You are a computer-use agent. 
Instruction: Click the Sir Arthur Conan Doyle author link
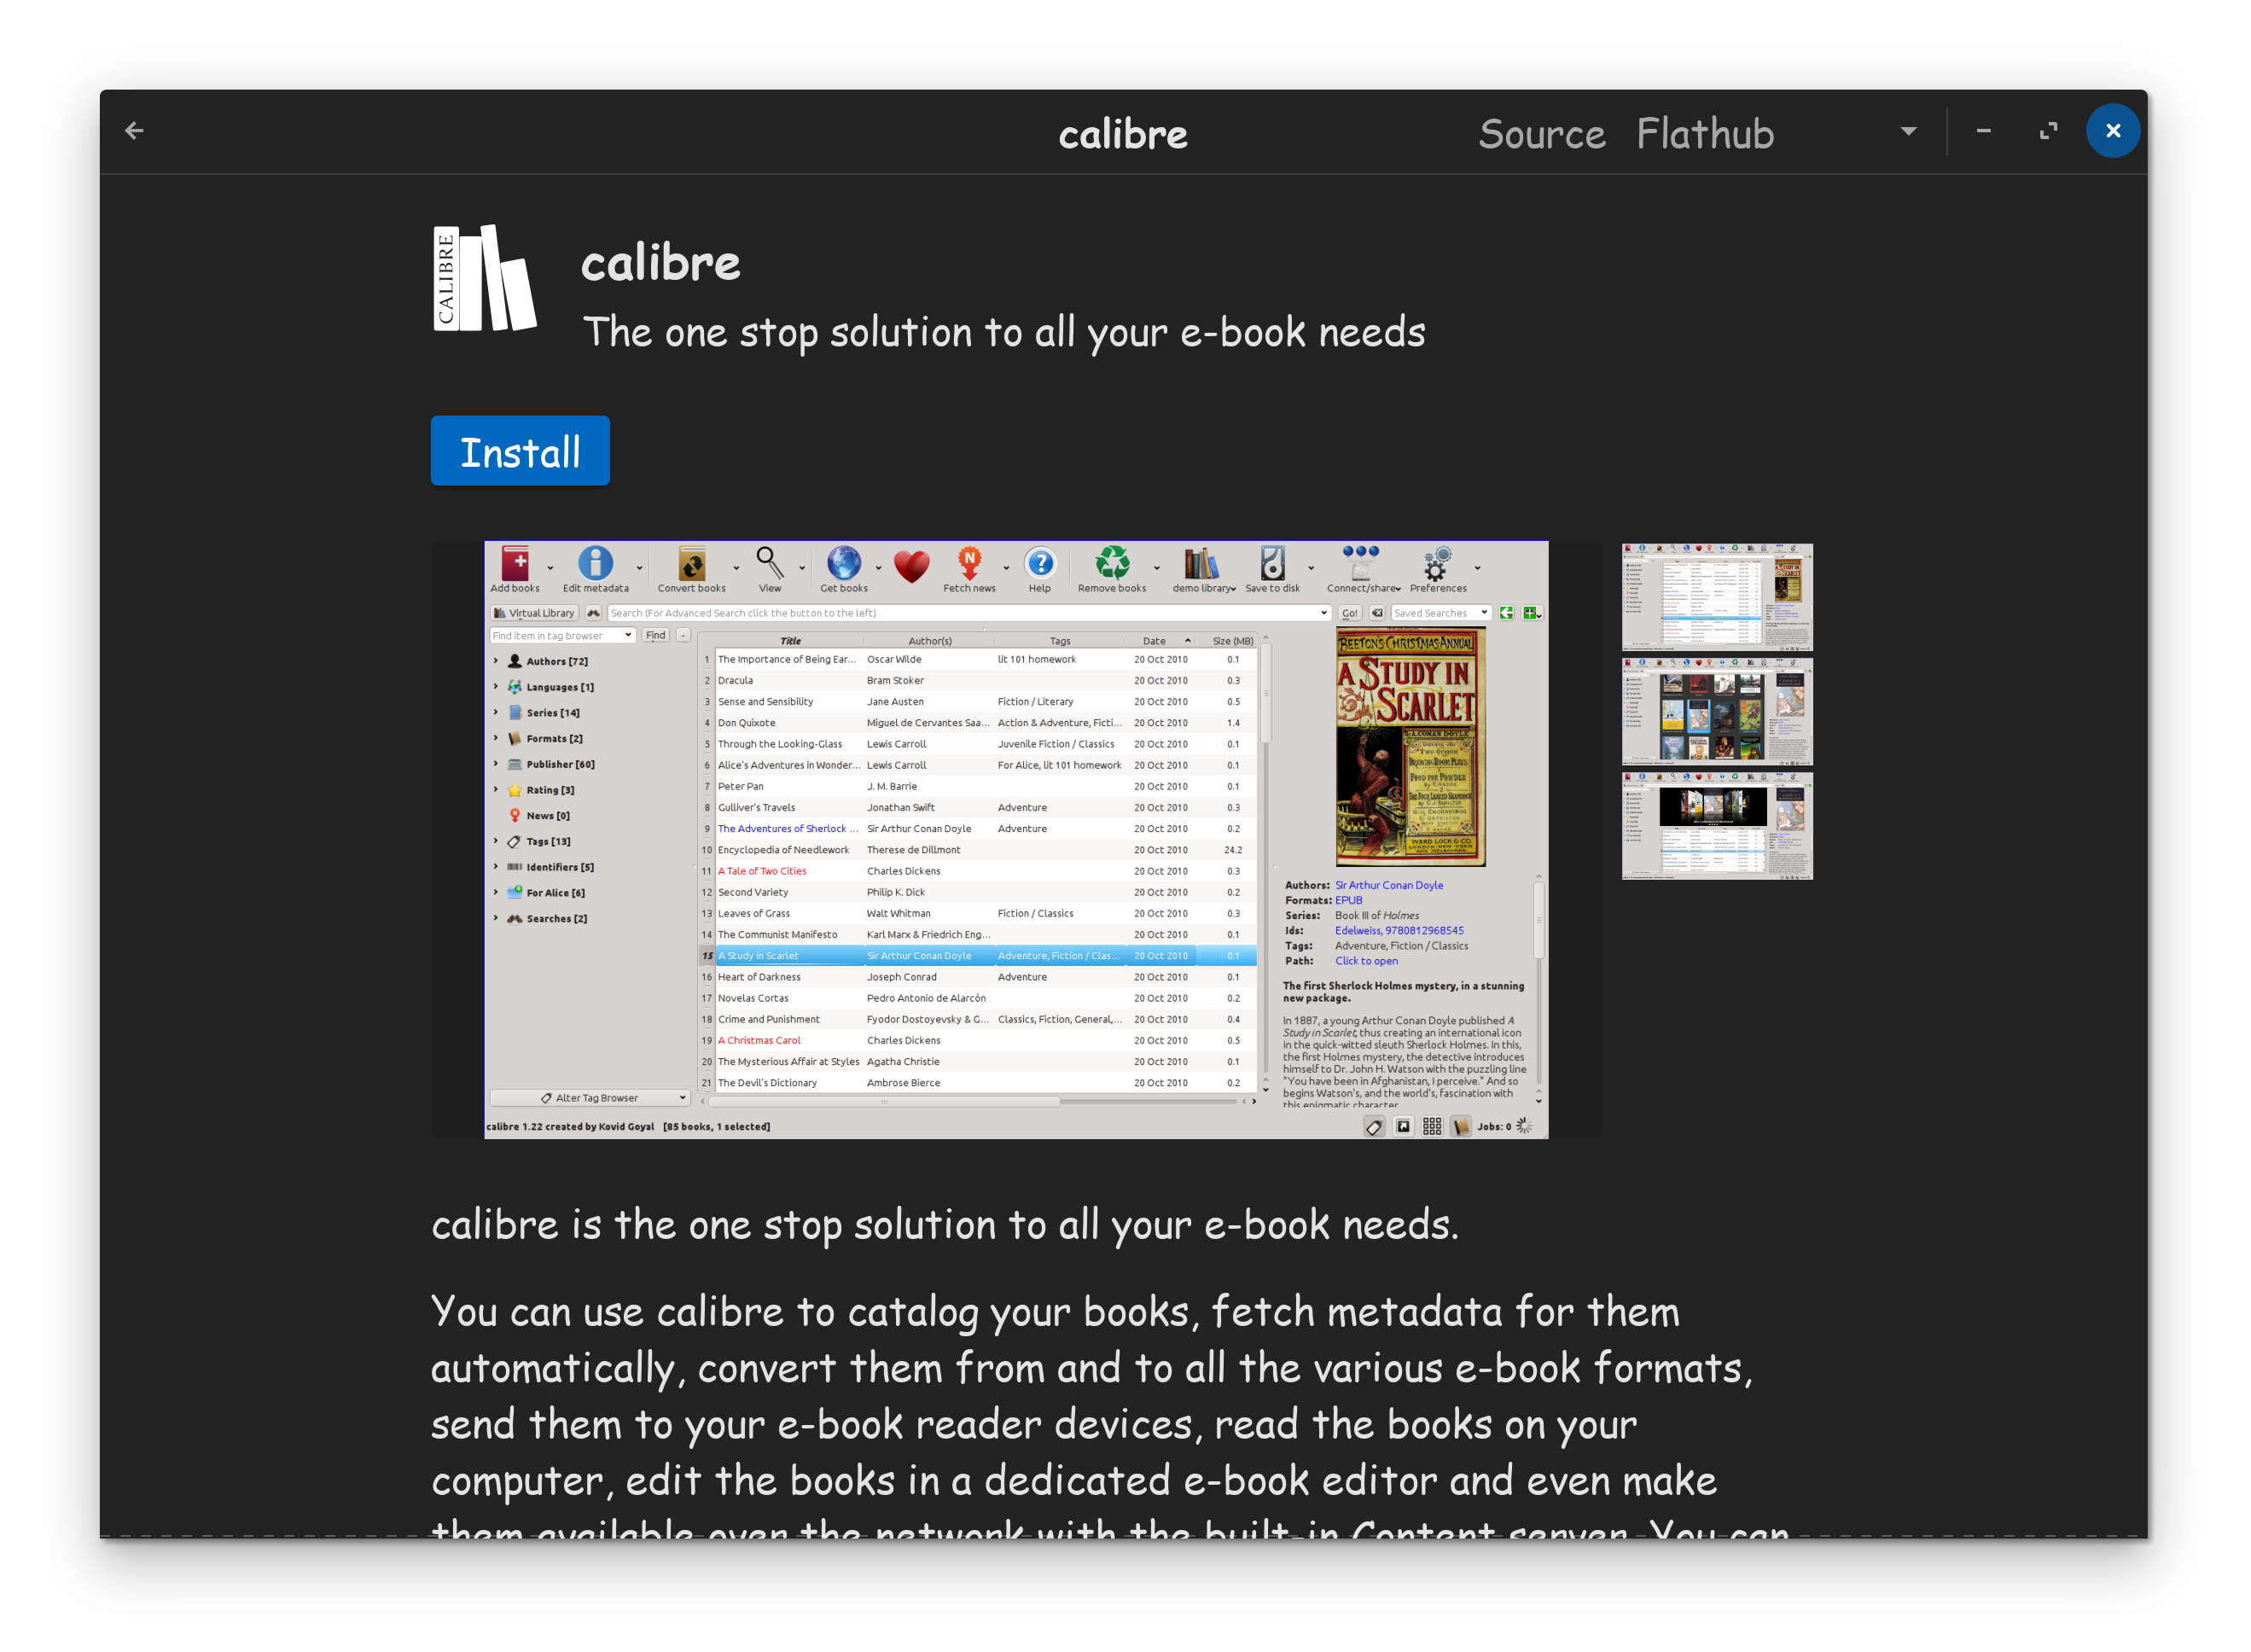[x=1389, y=885]
